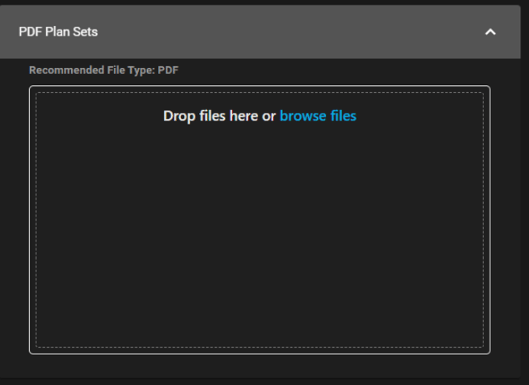The height and width of the screenshot is (385, 529).
Task: Collapse the PDF Plan Sets section chevron
Action: point(490,32)
